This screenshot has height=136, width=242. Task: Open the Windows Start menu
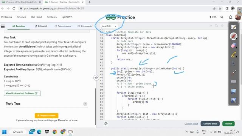(4, 132)
